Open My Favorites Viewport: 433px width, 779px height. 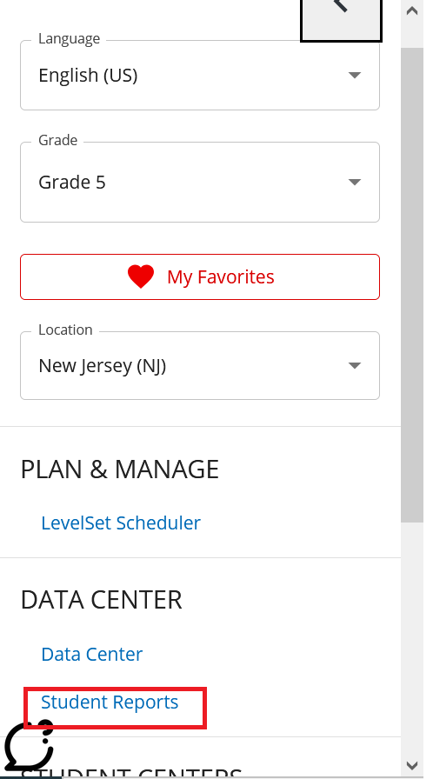point(200,276)
